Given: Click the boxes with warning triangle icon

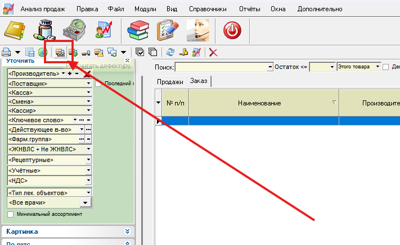Looking at the screenshot, I should (98, 53).
